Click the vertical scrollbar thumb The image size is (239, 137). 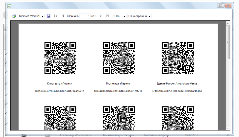pyautogui.click(x=228, y=42)
